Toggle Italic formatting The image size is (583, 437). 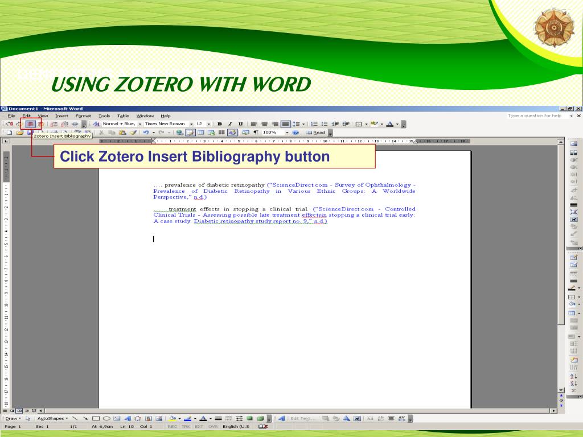pos(230,124)
